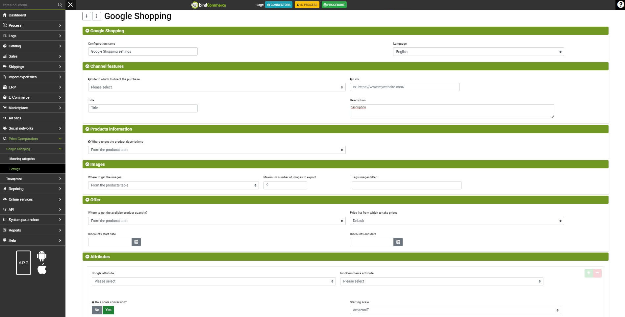The height and width of the screenshot is (317, 625).
Task: Click the Apple app icon
Action: (42, 269)
